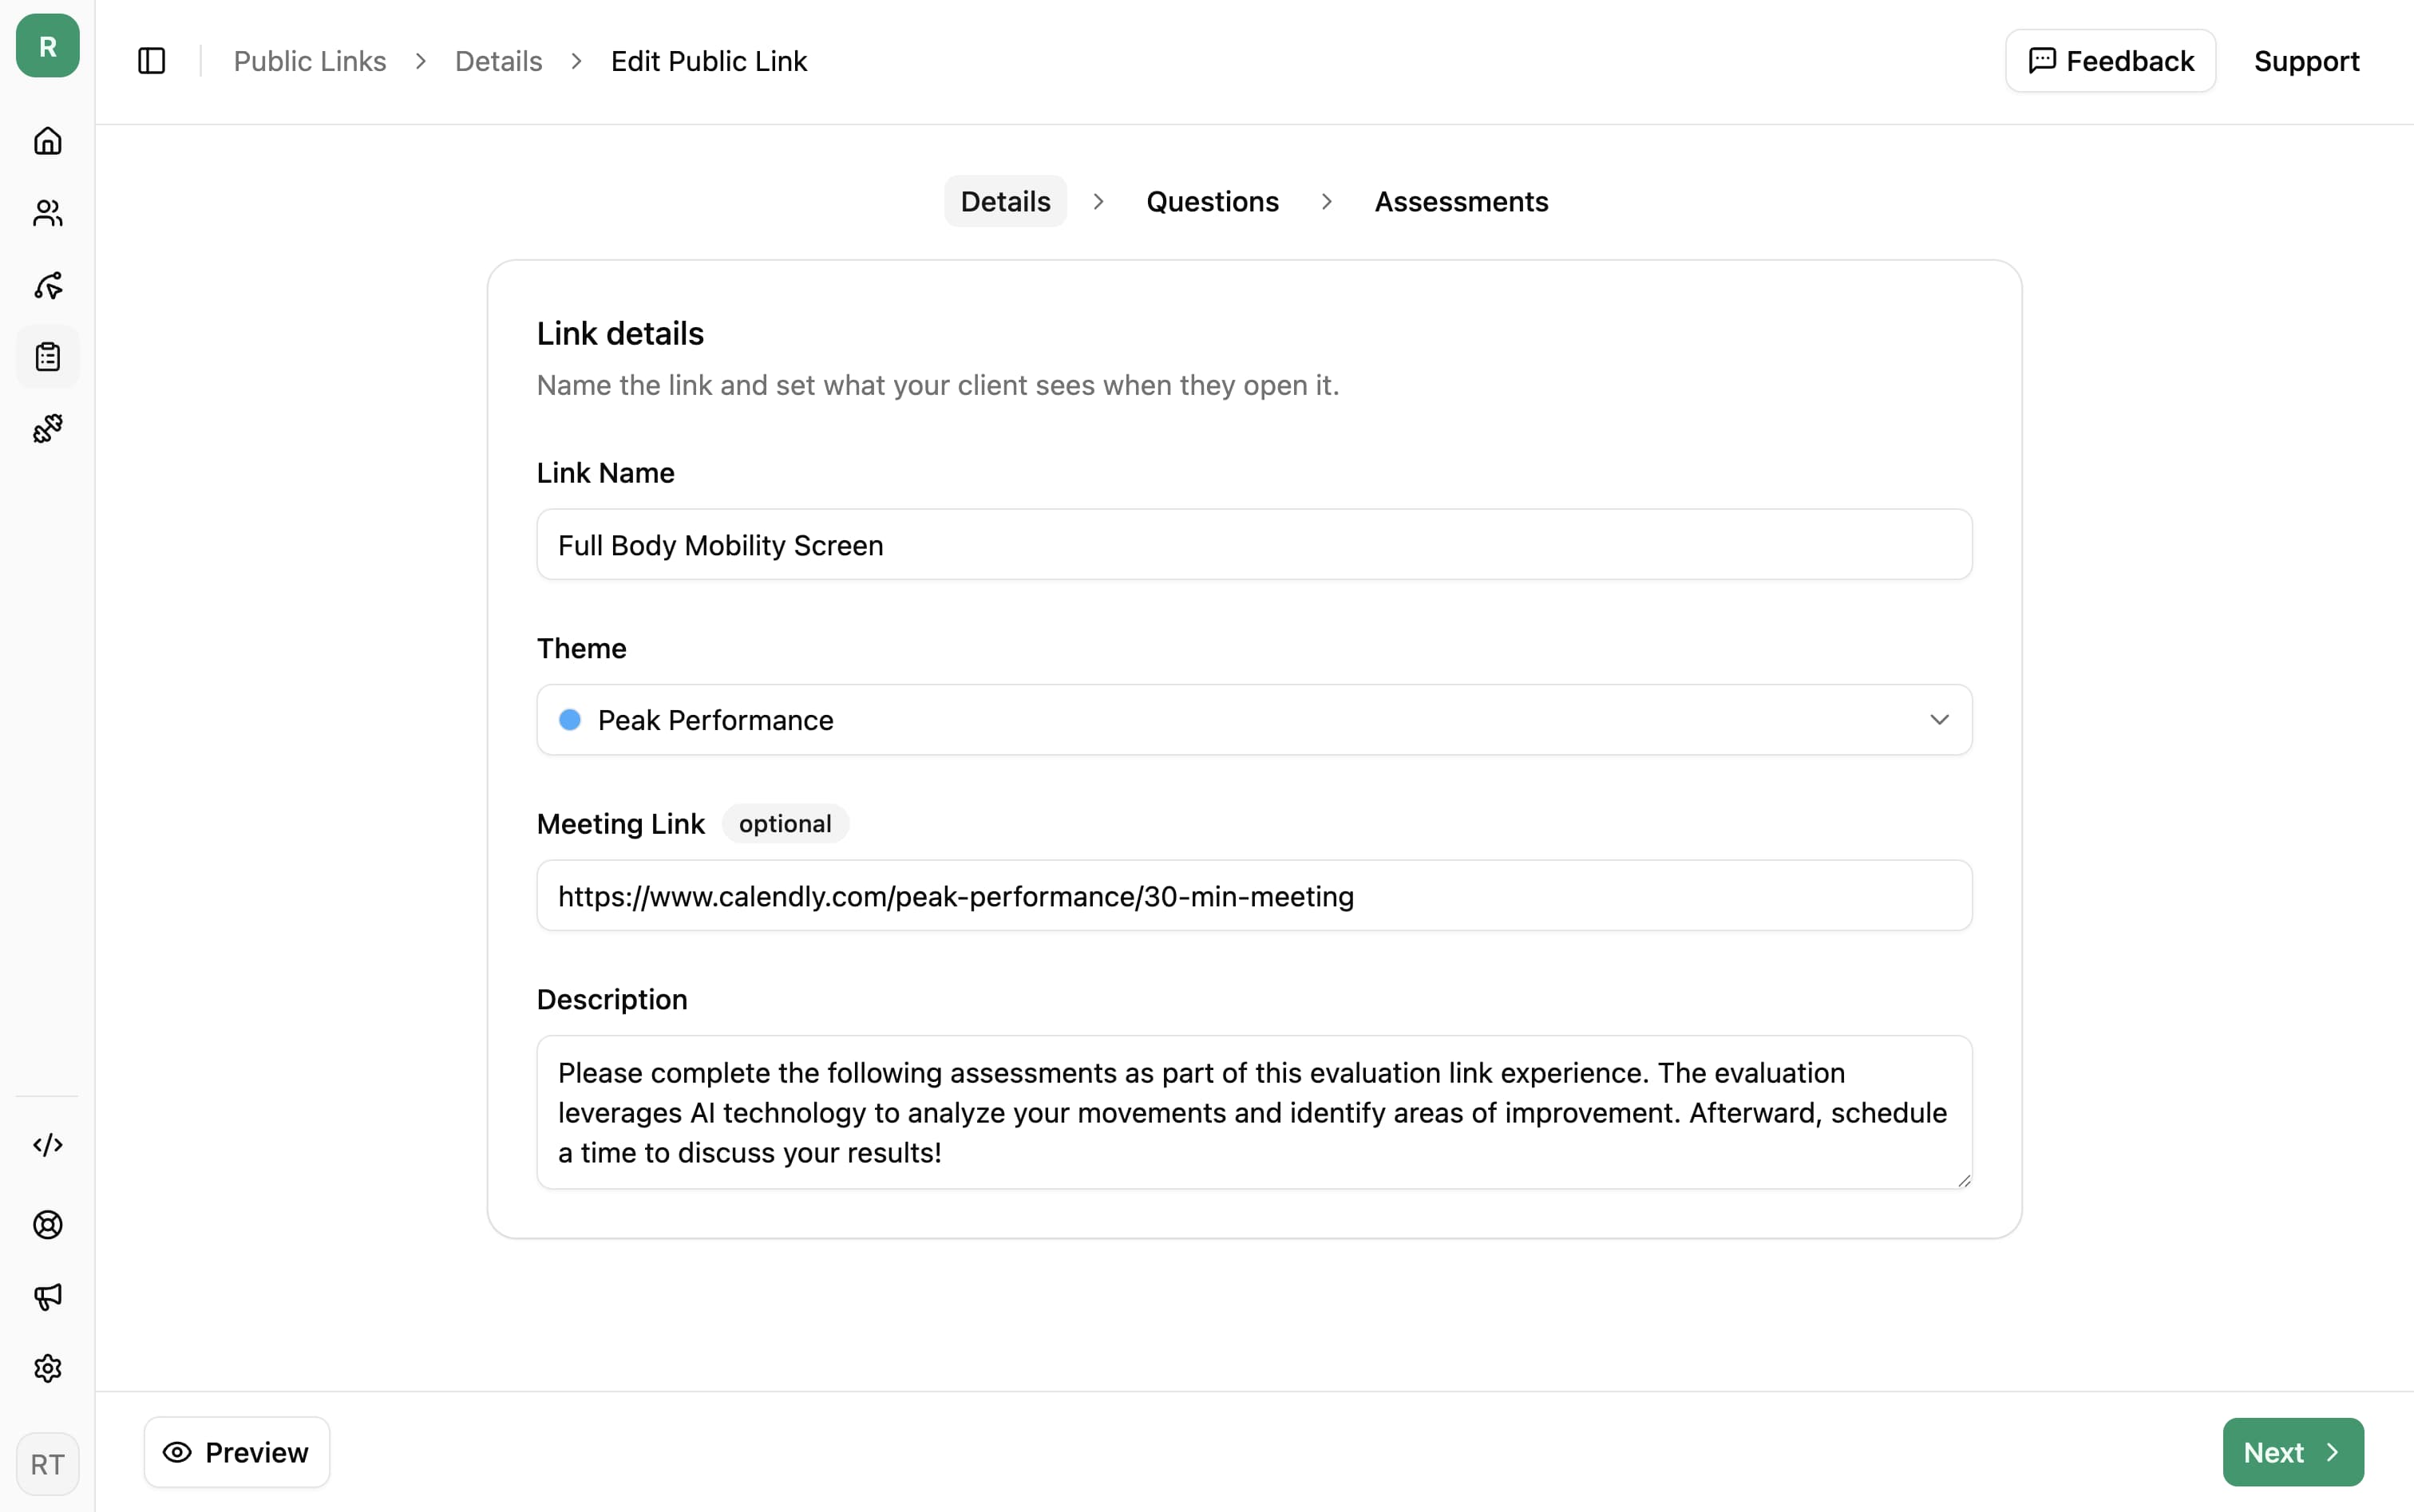
Task: Open the sidebar hand-pointing-at-curved-path icon
Action: (x=47, y=286)
